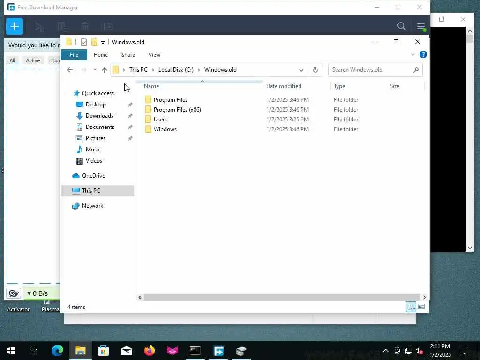
Task: Expand the address bar history dropdown
Action: click(x=301, y=70)
